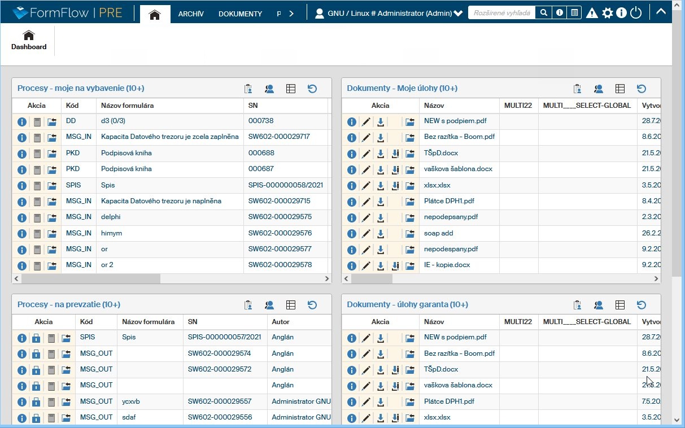Refresh the Procesy - moje na vybavenie panel

312,89
